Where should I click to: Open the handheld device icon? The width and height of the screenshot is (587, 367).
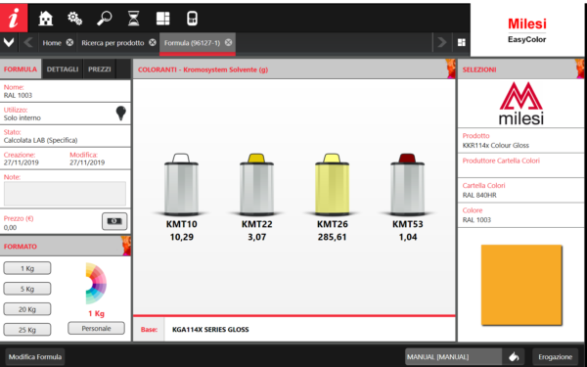pyautogui.click(x=192, y=18)
